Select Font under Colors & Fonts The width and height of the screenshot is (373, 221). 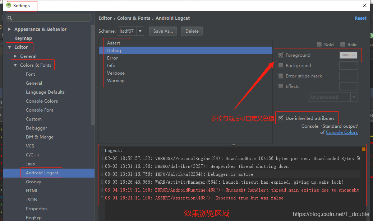click(30, 74)
